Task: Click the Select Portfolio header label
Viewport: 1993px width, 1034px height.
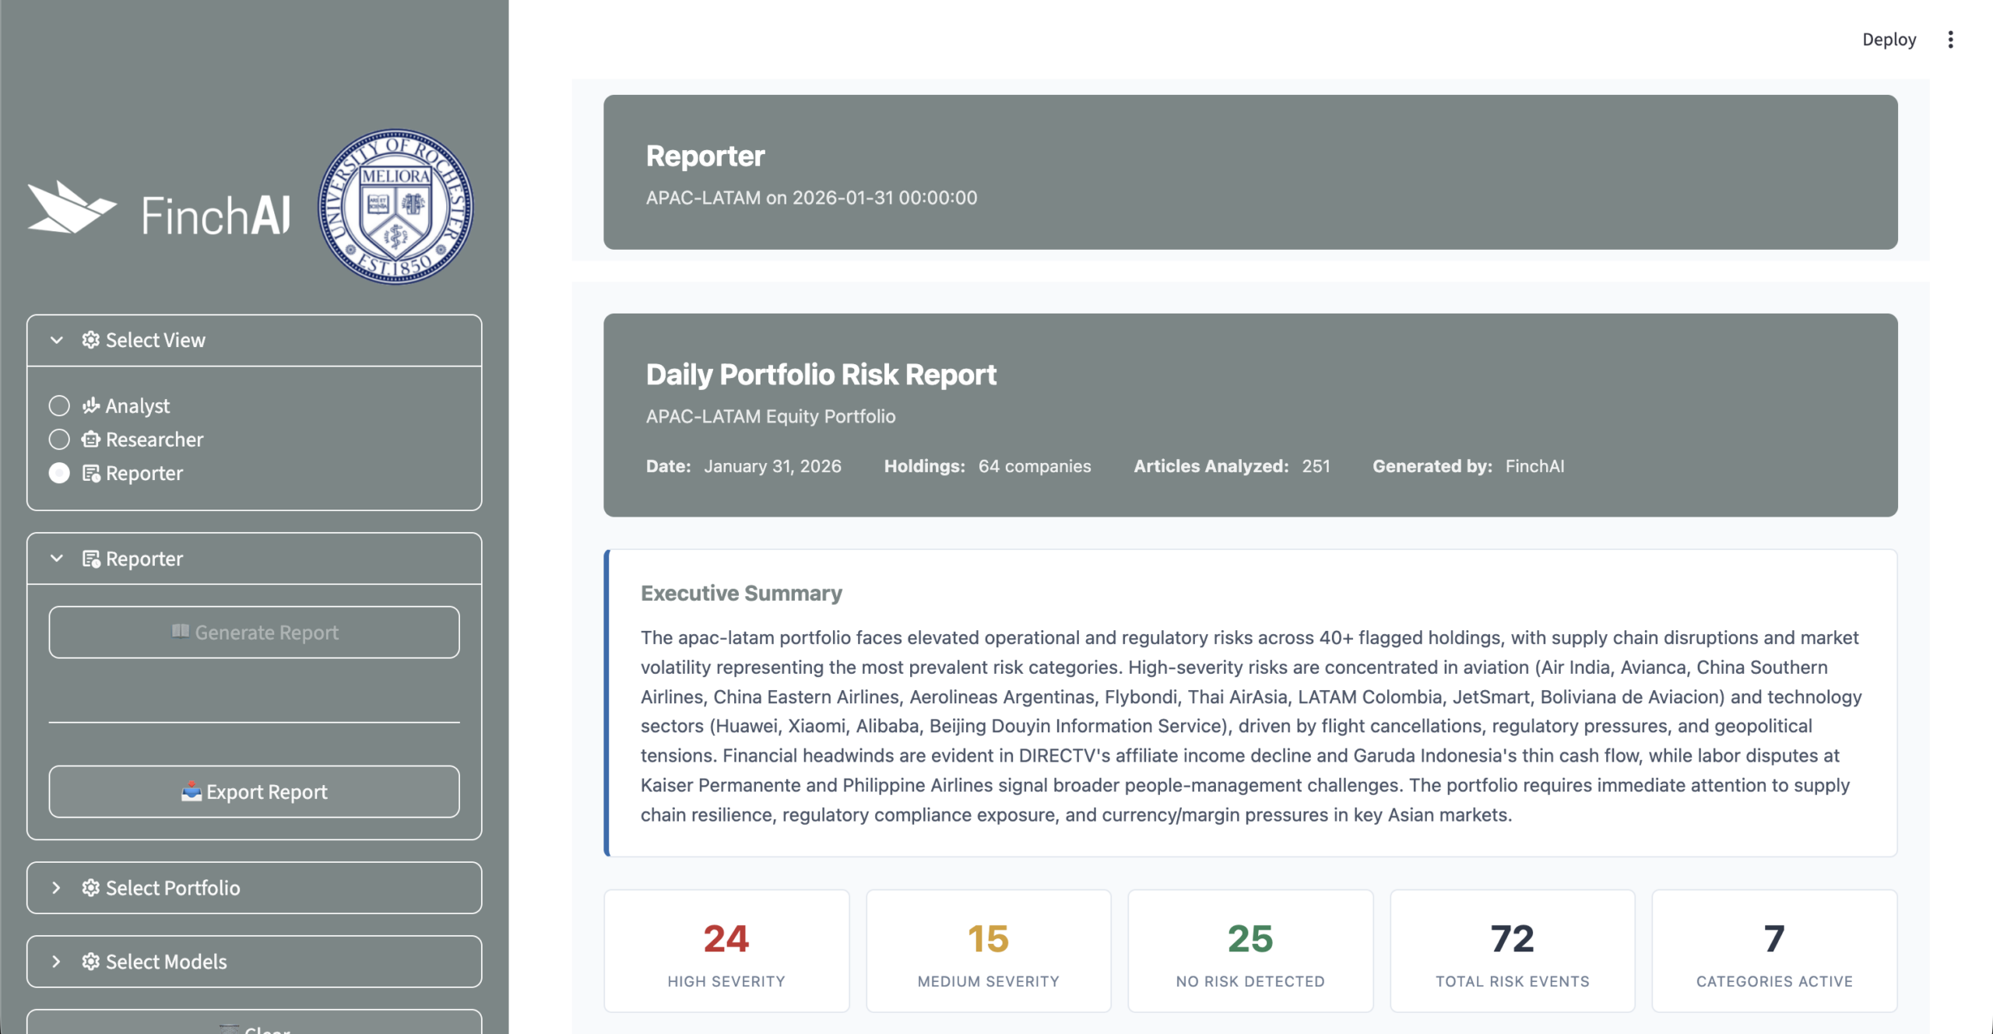Action: pyautogui.click(x=173, y=887)
